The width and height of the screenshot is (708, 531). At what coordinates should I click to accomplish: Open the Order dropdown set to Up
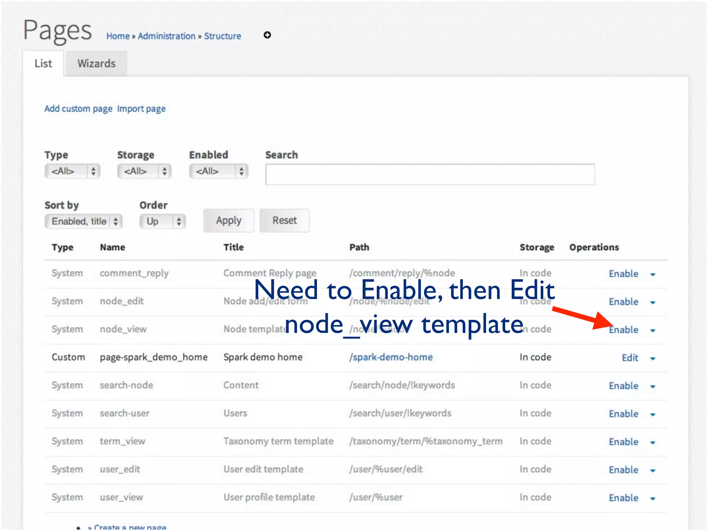click(162, 221)
